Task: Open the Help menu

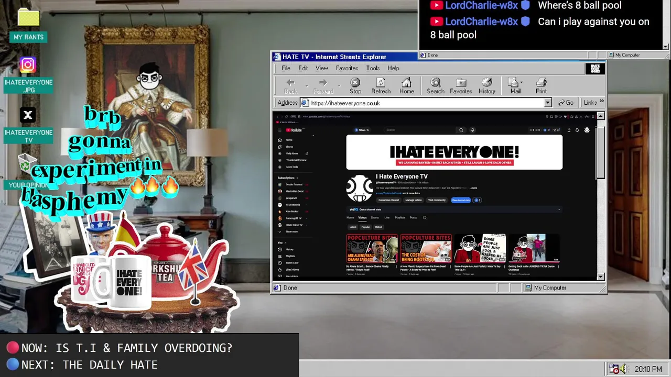Action: click(x=393, y=68)
